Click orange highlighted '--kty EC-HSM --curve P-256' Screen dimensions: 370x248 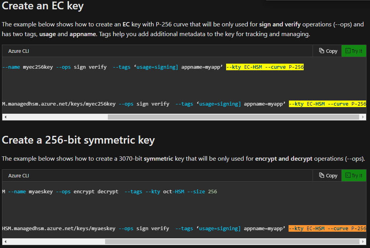point(327,228)
